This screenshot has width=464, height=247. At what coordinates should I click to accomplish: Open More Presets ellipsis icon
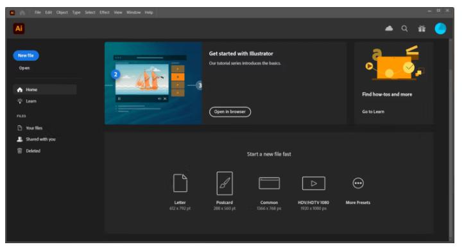point(358,183)
